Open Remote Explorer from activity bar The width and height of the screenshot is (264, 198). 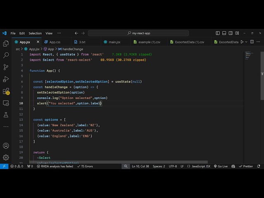6,103
